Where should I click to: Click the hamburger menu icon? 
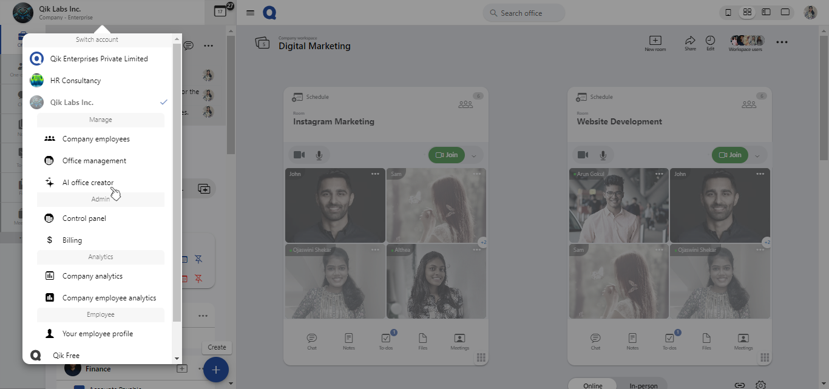[x=250, y=13]
